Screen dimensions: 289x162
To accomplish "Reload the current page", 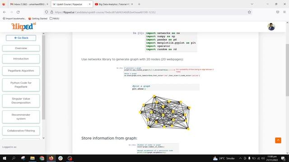I will 18,12.
